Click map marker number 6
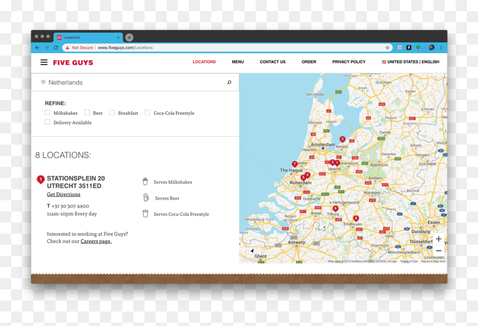 pyautogui.click(x=335, y=209)
